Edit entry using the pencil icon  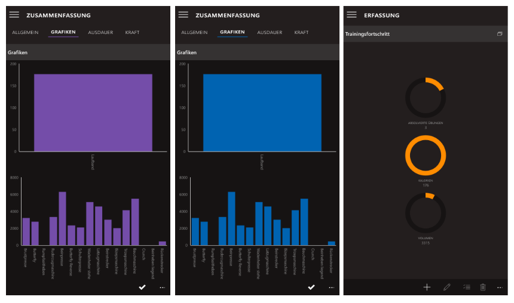[447, 287]
